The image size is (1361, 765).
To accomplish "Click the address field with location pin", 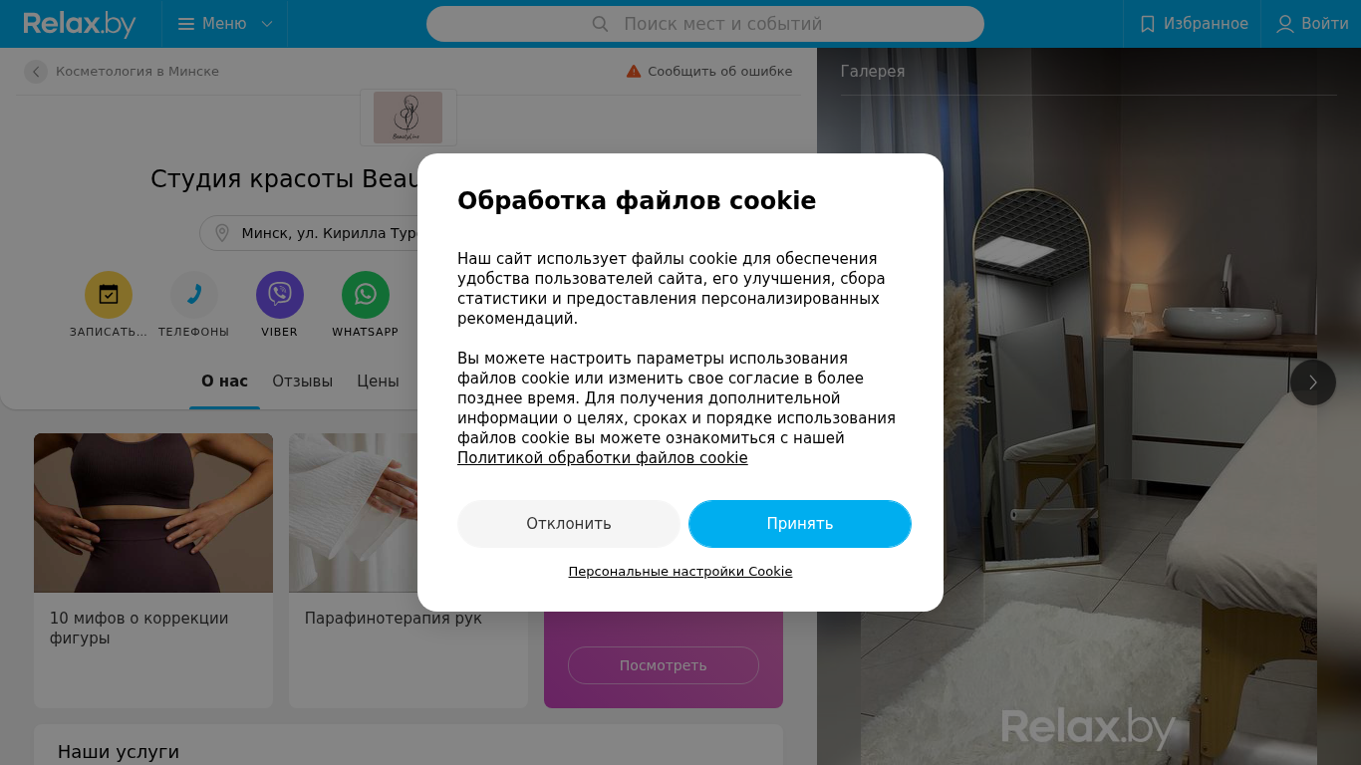I will pos(309,233).
